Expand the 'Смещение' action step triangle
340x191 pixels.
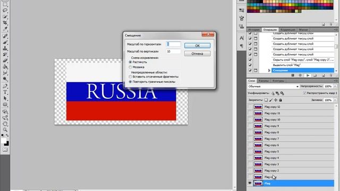click(x=269, y=71)
